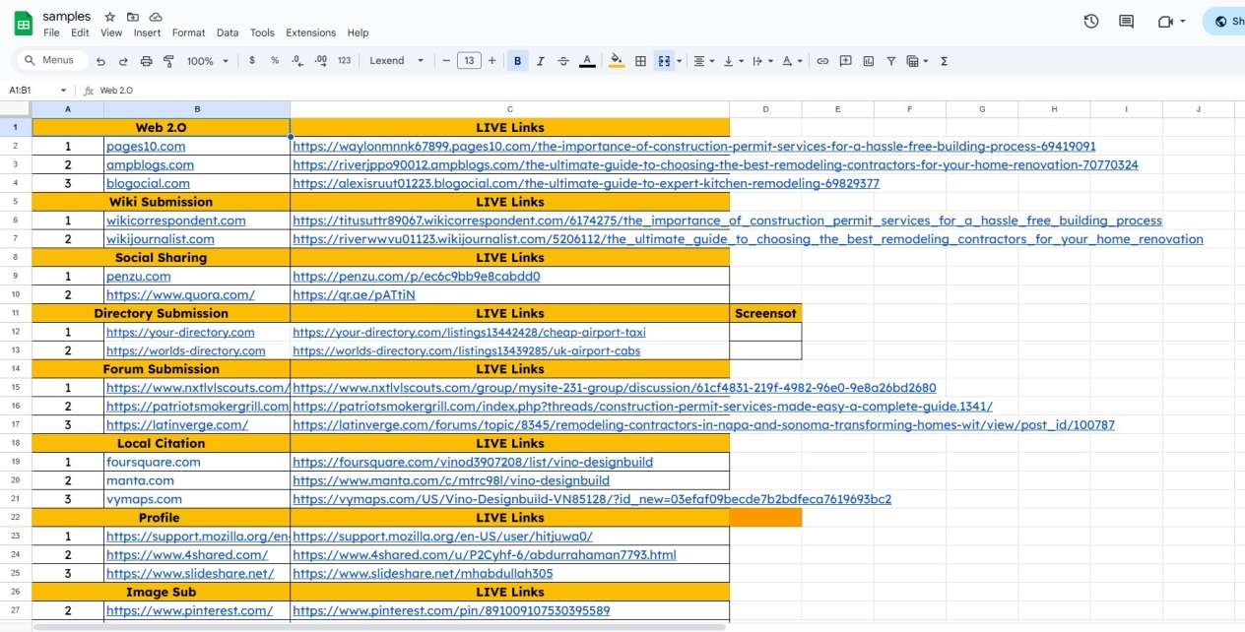Open vertical align dropdown
1245x632 pixels.
click(733, 61)
